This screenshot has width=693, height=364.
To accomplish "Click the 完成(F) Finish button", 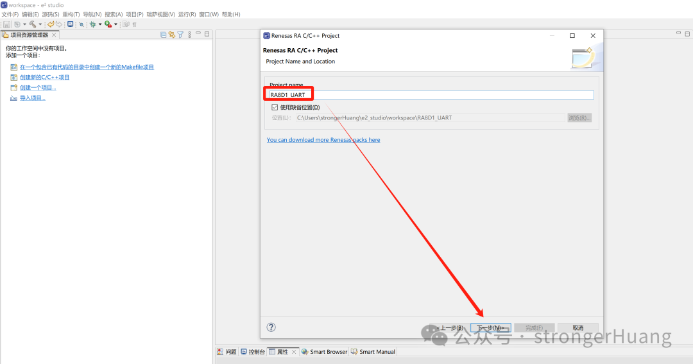I will (x=535, y=328).
